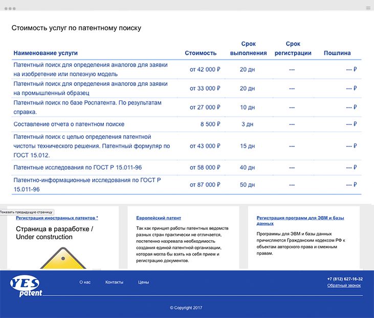Click the 'Срок выполнения' column header
Screen dimensions: 374x318
point(248,49)
